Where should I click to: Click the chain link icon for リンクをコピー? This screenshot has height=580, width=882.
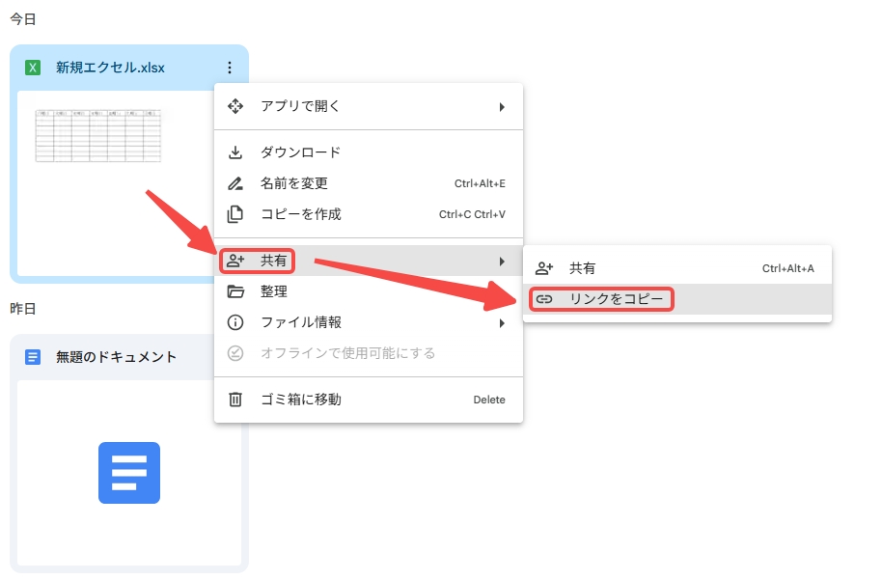(x=544, y=299)
